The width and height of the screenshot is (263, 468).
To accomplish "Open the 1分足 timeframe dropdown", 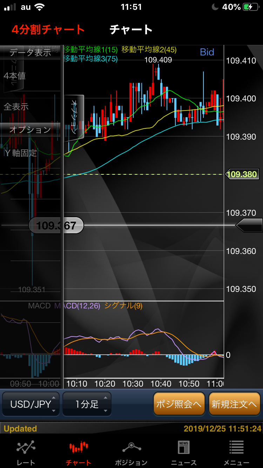I will tap(87, 404).
